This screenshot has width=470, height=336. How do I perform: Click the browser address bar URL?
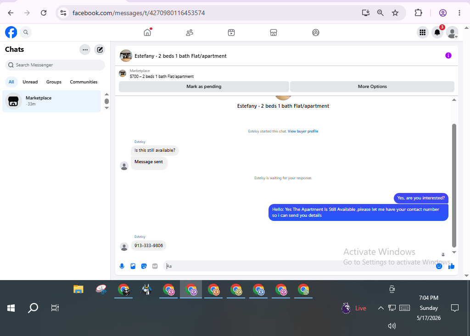click(139, 13)
